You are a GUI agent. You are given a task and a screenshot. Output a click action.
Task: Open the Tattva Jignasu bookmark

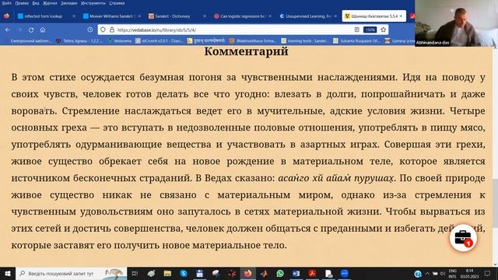(x=79, y=40)
